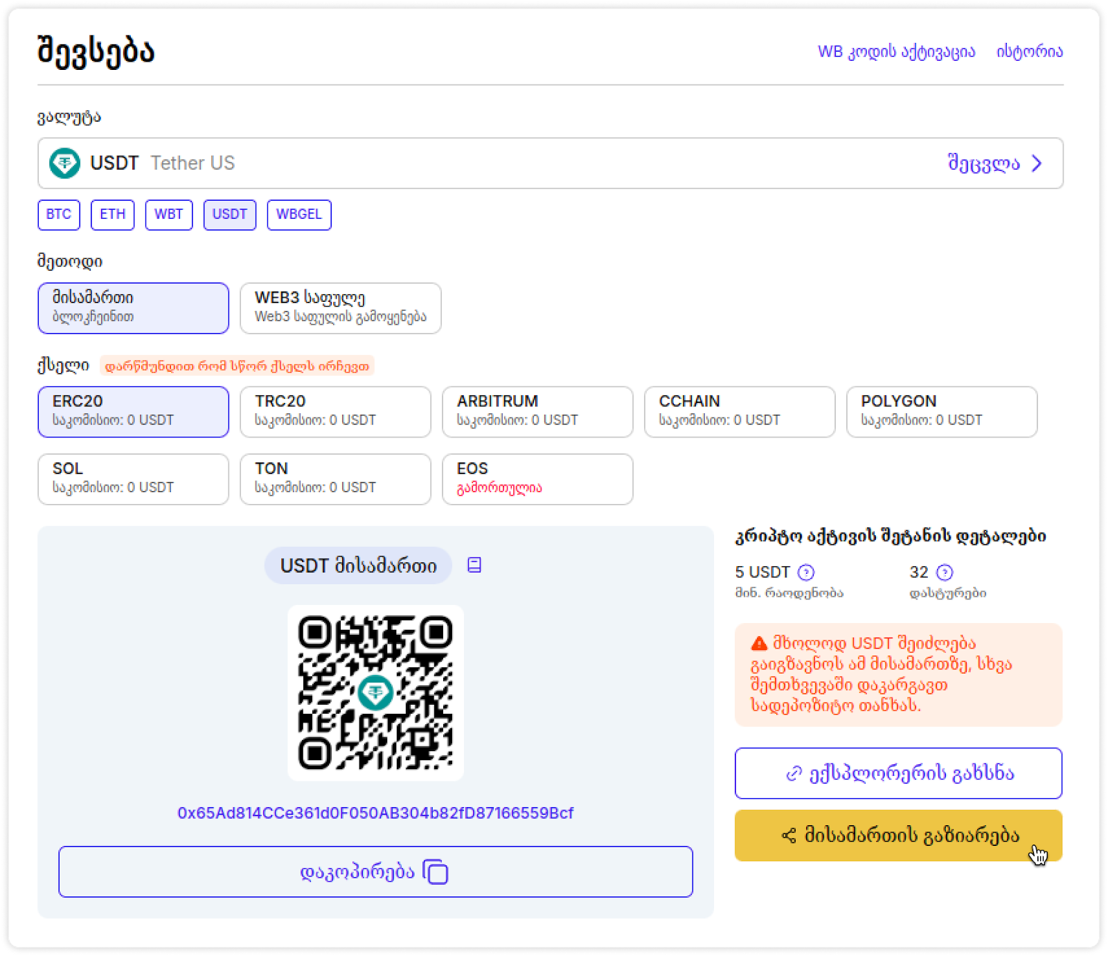Select the TON network
1108x956 pixels.
click(x=336, y=479)
